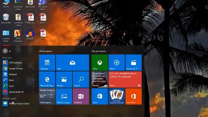The height and width of the screenshot is (117, 208).
Task: Open the nn PDF file on desktop
Action: (x=43, y=34)
